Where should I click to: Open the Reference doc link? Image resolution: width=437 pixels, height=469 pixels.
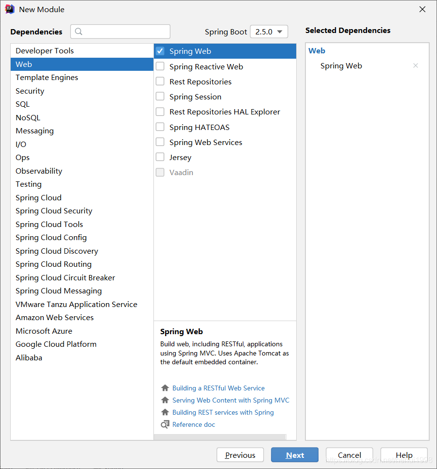[x=193, y=424]
